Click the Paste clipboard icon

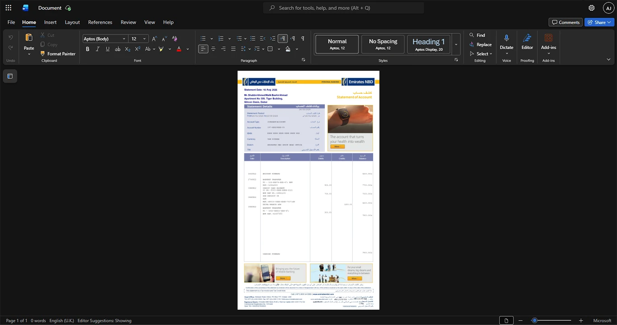tap(29, 37)
